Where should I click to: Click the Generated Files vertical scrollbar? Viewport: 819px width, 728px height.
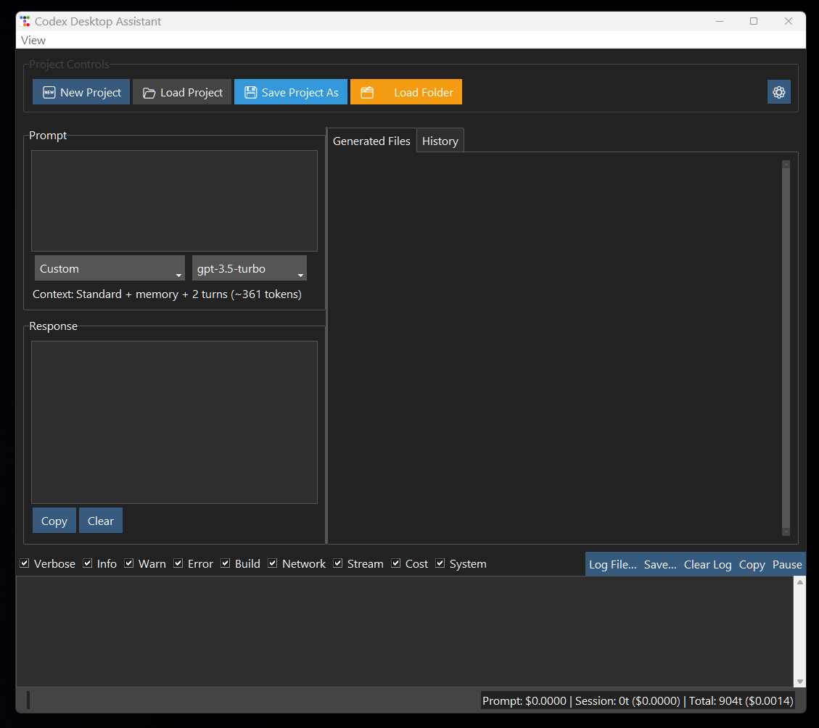point(786,347)
